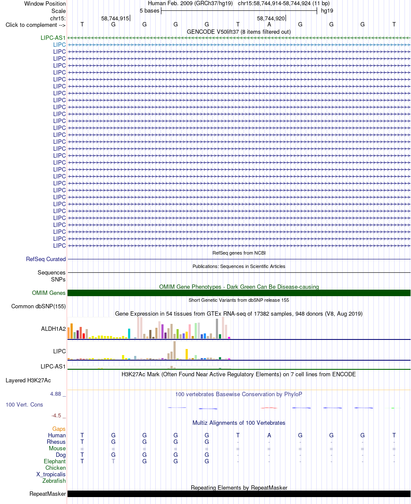Click the LIPC-AS1 green arrow transcript line
Image resolution: width=411 pixels, height=504 pixels.
click(x=239, y=38)
